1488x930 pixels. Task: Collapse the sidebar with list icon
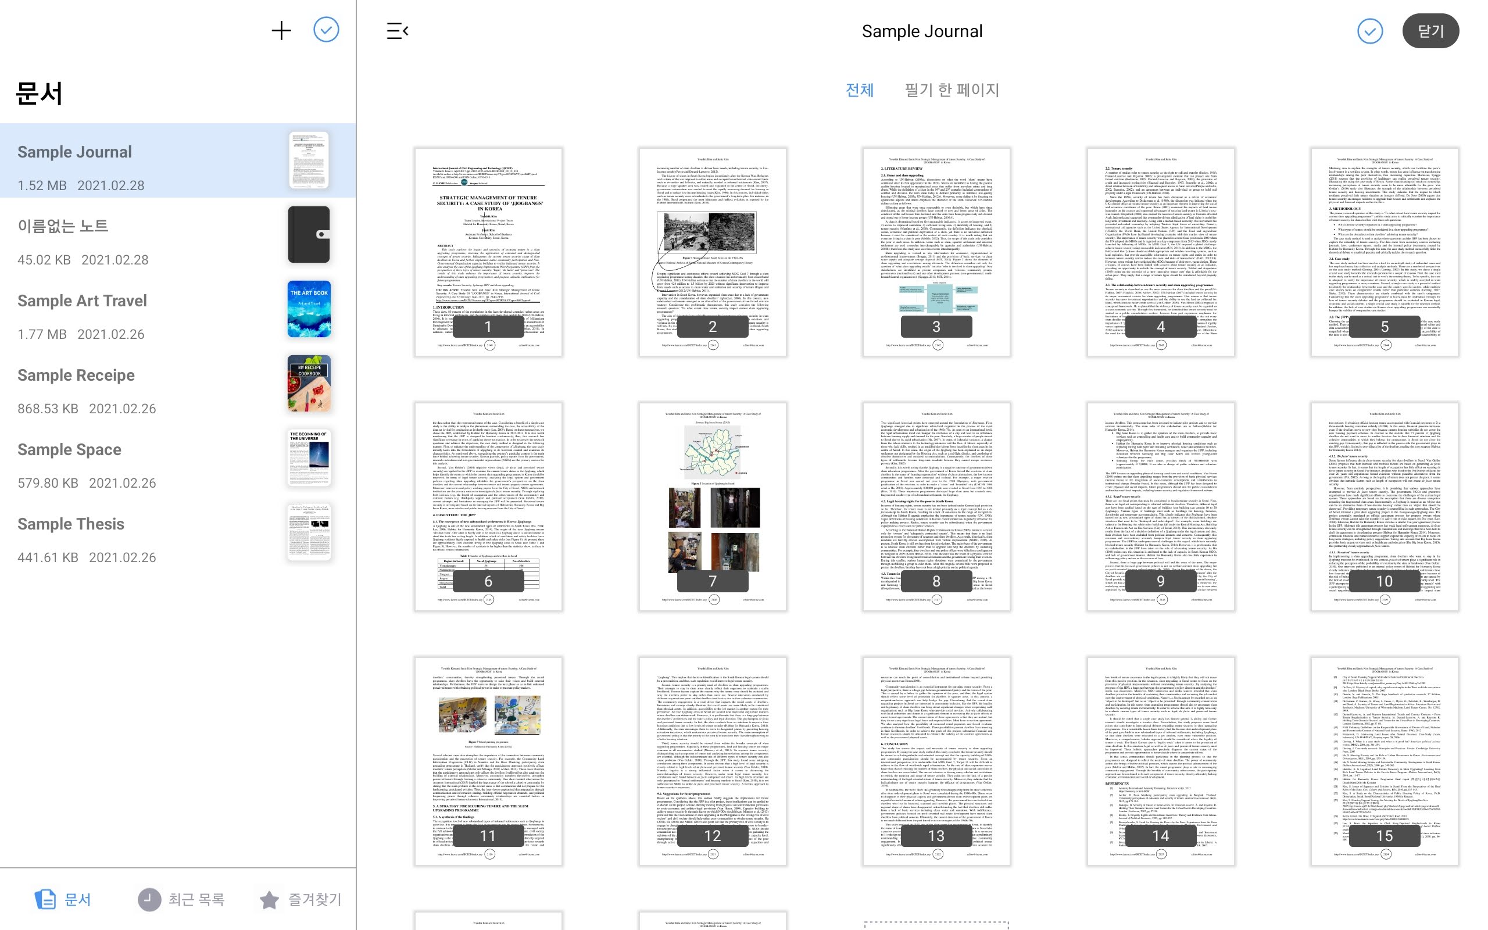[x=397, y=31]
